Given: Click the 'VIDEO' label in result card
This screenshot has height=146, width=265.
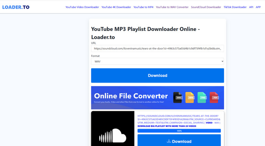Looking at the screenshot, I should pyautogui.click(x=209, y=123).
